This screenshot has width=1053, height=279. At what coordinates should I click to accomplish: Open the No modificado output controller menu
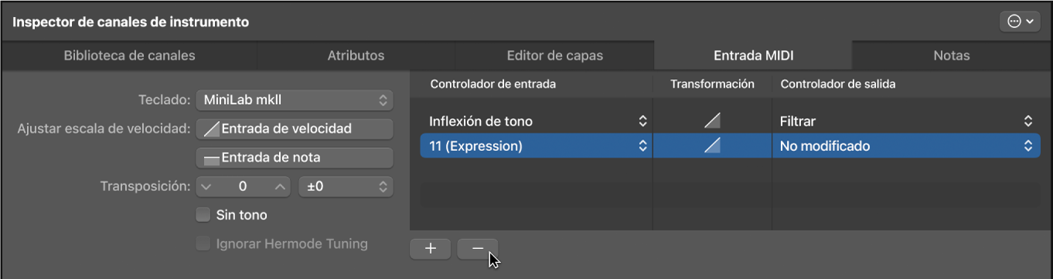(x=906, y=146)
